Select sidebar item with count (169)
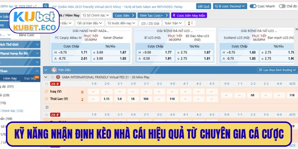298x149 pixels. [6, 119]
